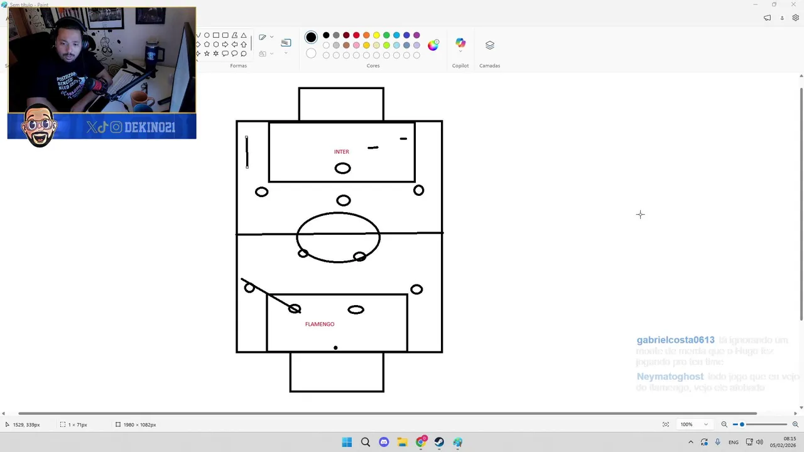Expand the 100% zoom level dropdown
Image resolution: width=804 pixels, height=452 pixels.
[x=705, y=424]
